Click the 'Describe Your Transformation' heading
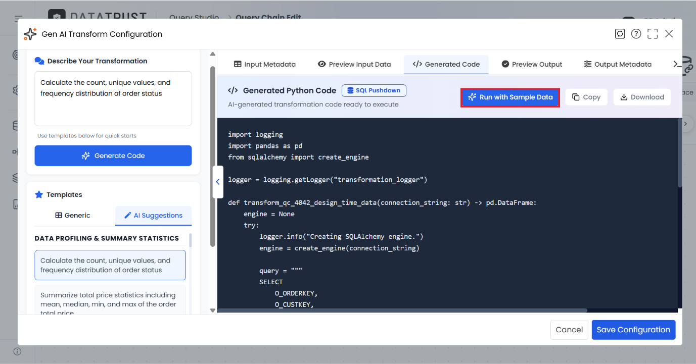This screenshot has width=696, height=364. (98, 61)
